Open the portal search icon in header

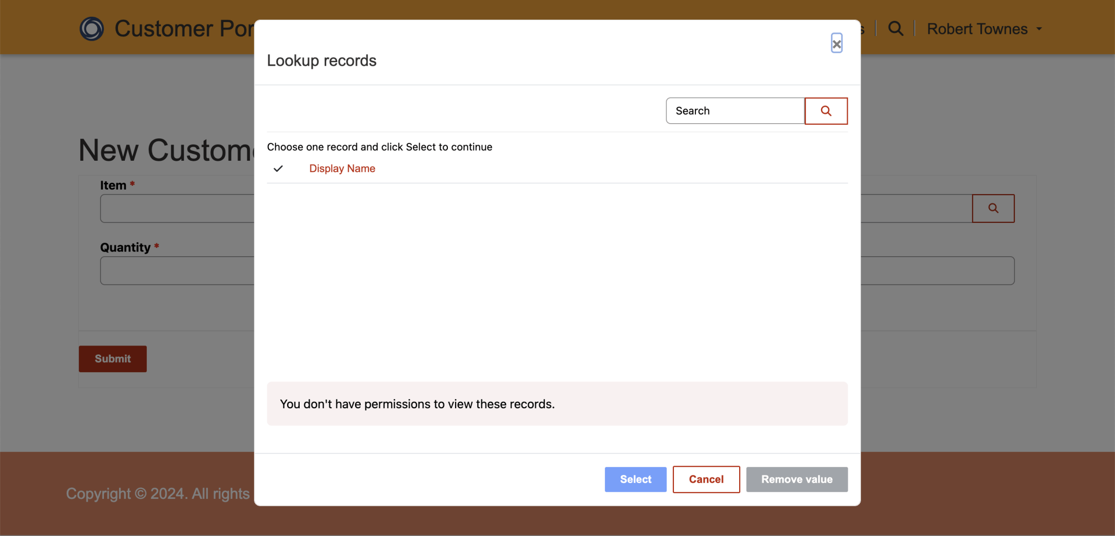coord(895,29)
